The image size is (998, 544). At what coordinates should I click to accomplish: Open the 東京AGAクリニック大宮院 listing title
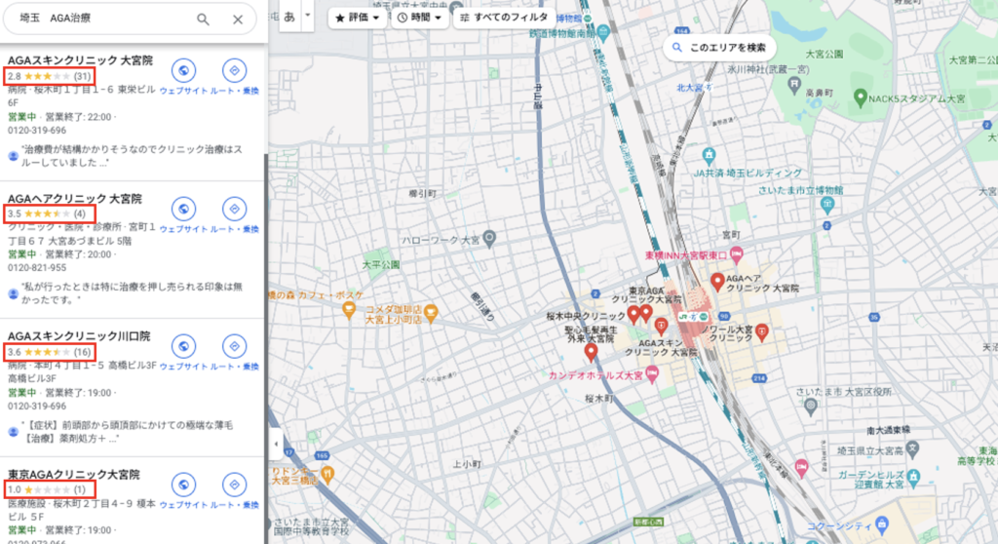coord(73,475)
